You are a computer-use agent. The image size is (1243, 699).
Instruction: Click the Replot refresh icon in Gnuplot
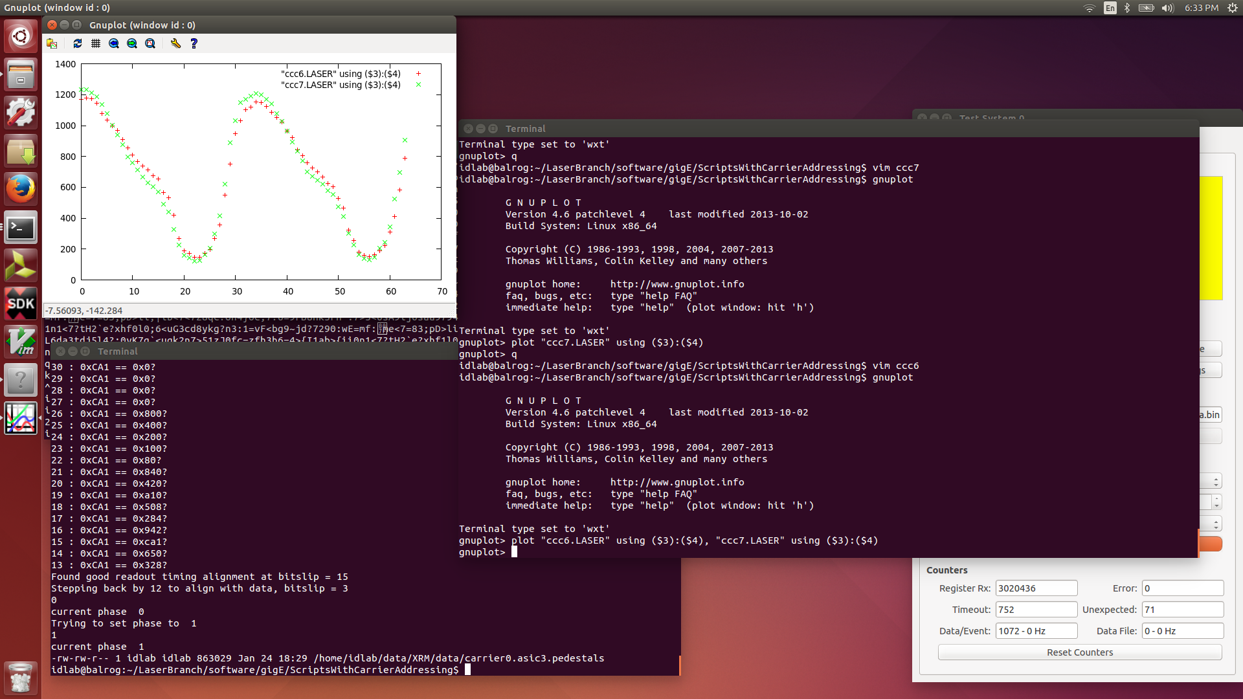(78, 43)
